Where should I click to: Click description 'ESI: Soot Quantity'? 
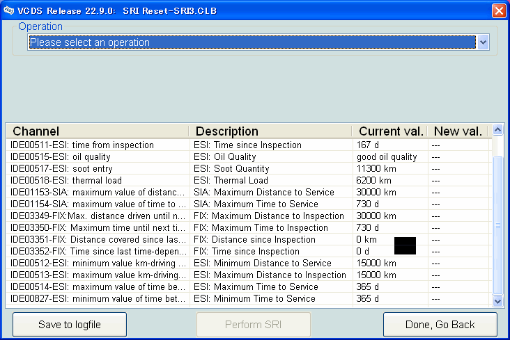point(231,168)
